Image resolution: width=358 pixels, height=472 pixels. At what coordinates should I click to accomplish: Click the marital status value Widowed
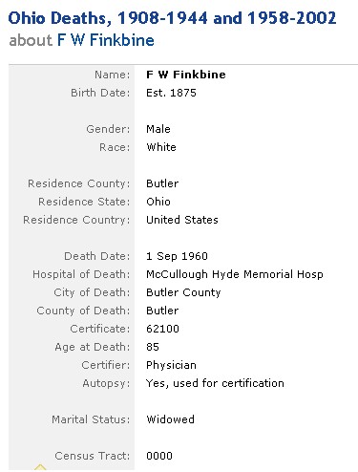coord(170,419)
